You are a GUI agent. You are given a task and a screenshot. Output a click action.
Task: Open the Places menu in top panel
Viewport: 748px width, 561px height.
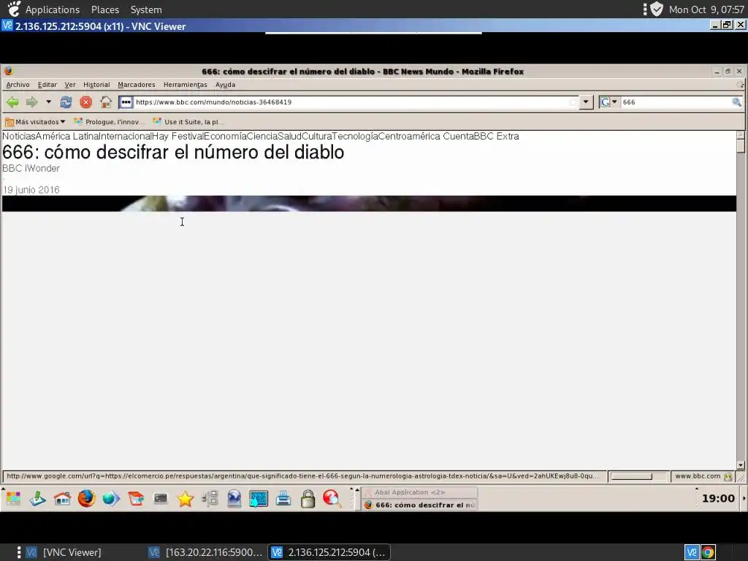(105, 9)
